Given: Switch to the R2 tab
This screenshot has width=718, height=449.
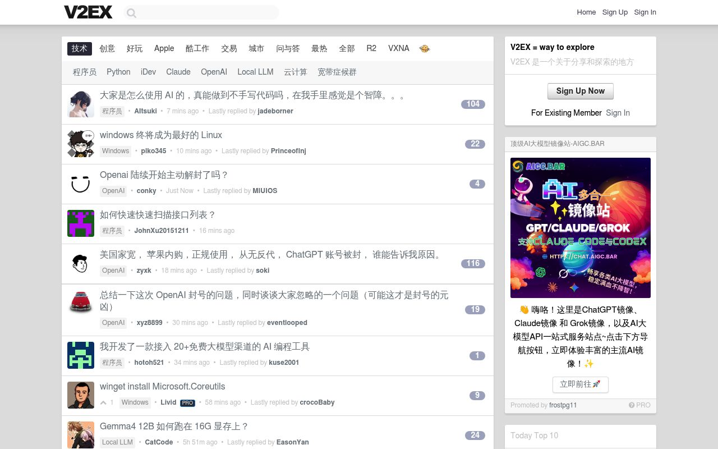Looking at the screenshot, I should (371, 49).
